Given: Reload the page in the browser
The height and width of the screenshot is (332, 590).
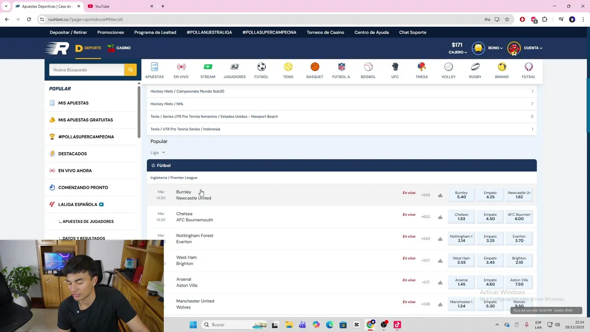Looking at the screenshot, I should 29,19.
